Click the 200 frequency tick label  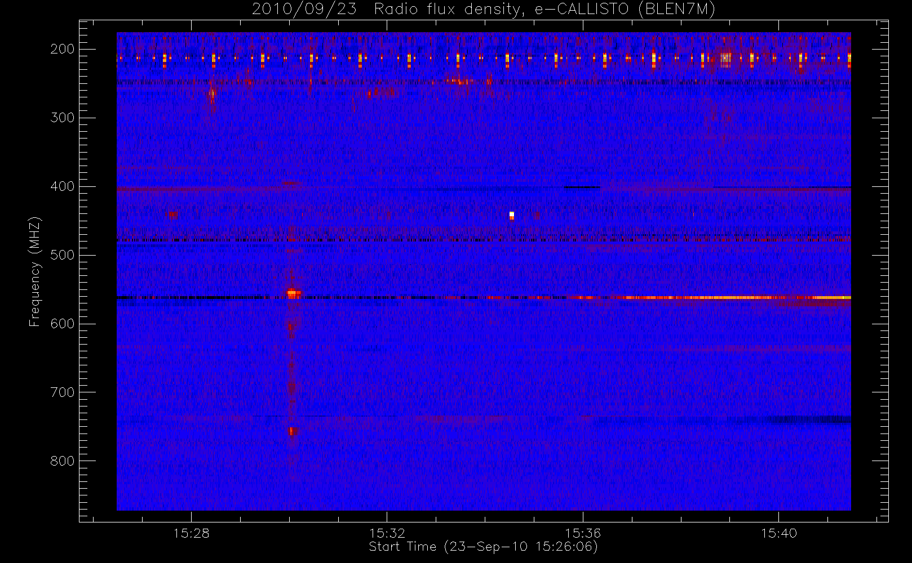point(63,49)
